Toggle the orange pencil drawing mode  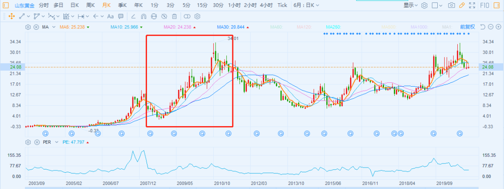point(462,5)
